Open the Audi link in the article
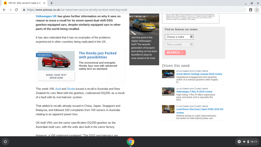Screen dimensions: 261x147 58,89
